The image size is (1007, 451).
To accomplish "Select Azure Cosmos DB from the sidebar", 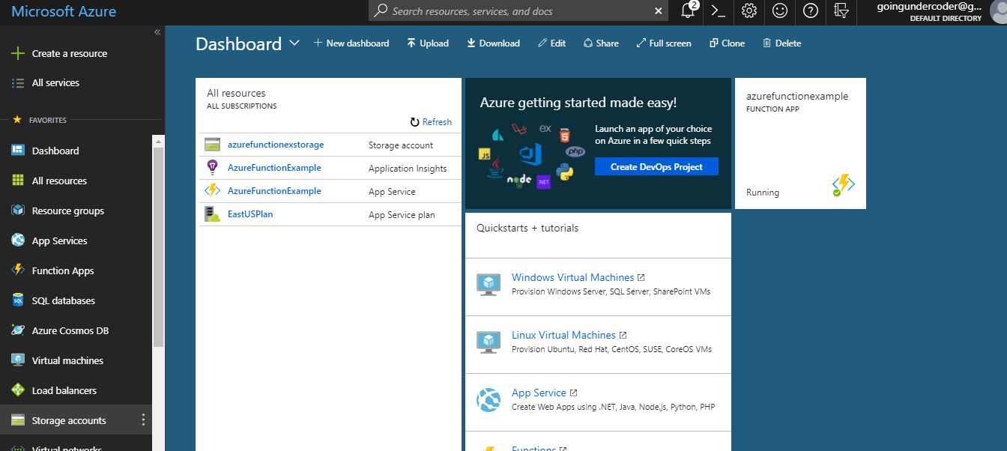I will [x=69, y=330].
